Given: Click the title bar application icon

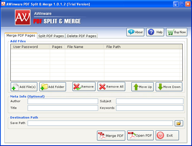Looking at the screenshot, I should (3, 4).
